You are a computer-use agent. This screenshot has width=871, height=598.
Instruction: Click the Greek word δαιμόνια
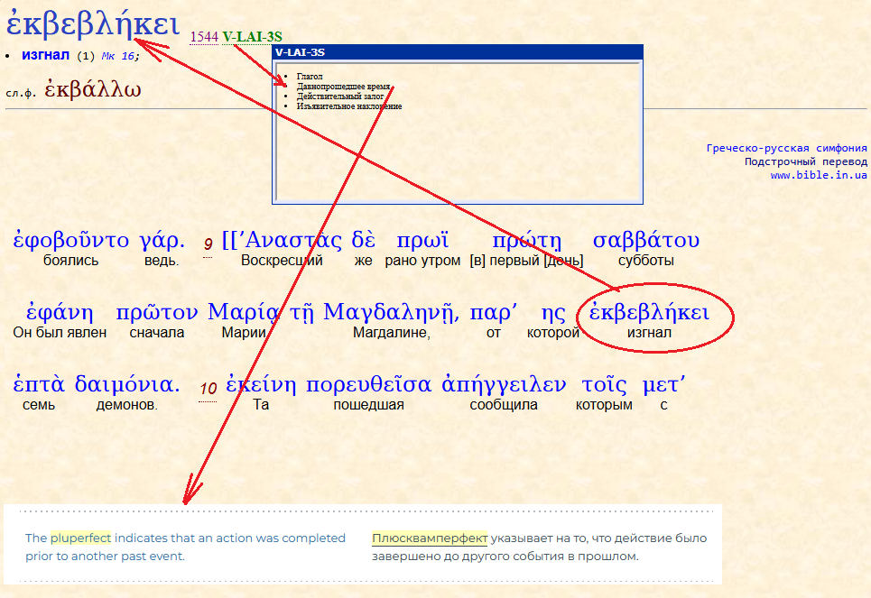point(125,385)
